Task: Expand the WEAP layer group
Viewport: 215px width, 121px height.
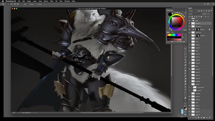Action: coord(192,21)
